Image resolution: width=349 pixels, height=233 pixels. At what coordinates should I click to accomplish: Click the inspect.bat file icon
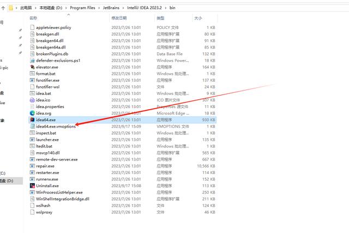coord(32,133)
